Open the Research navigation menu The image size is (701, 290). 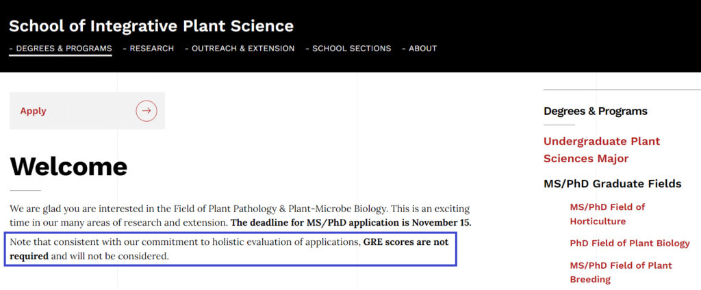click(x=149, y=49)
